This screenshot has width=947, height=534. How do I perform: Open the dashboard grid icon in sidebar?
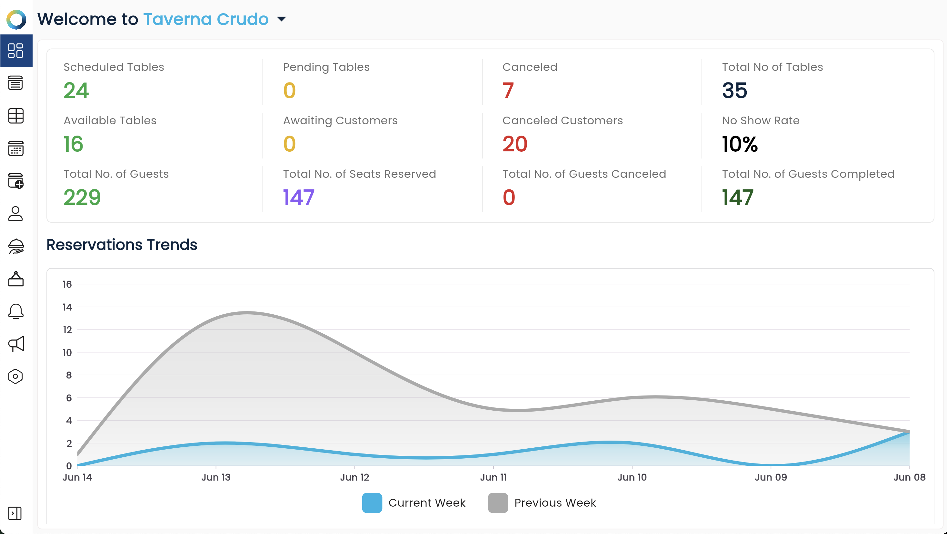click(x=16, y=51)
